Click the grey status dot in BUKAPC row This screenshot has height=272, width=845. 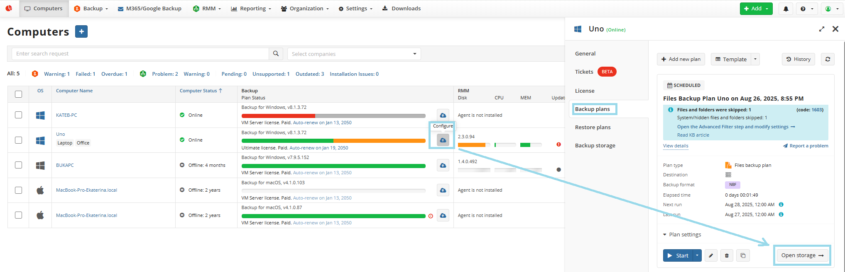(558, 170)
